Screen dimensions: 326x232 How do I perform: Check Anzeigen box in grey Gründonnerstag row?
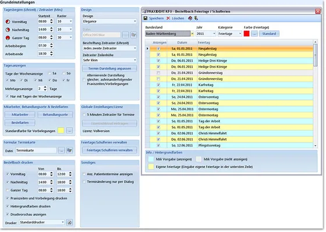pos(158,73)
